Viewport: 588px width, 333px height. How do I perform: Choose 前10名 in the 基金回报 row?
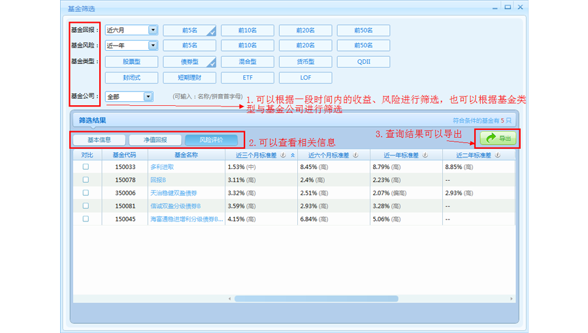[247, 30]
